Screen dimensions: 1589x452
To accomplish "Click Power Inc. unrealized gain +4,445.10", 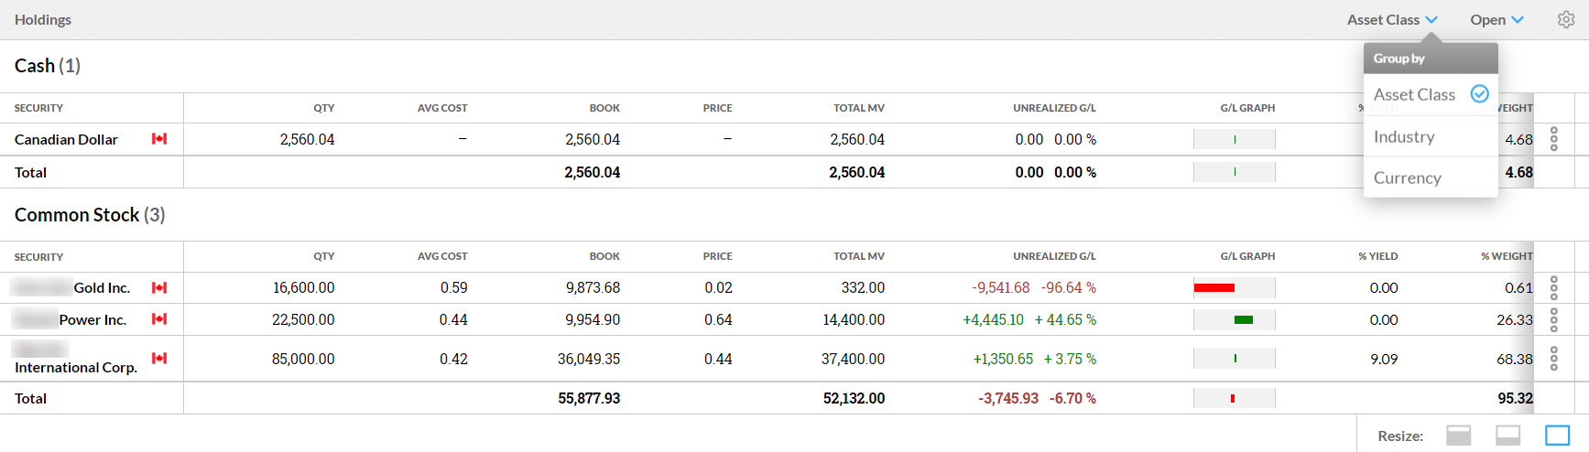I will [993, 319].
